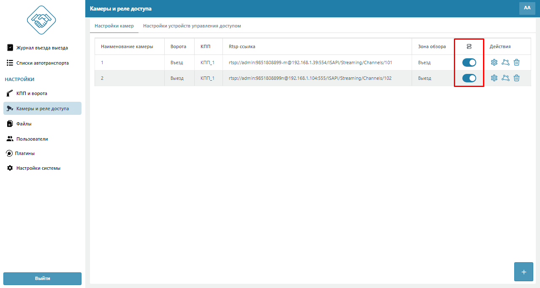Open settings gear for camera 1
The height and width of the screenshot is (288, 540).
pos(494,62)
